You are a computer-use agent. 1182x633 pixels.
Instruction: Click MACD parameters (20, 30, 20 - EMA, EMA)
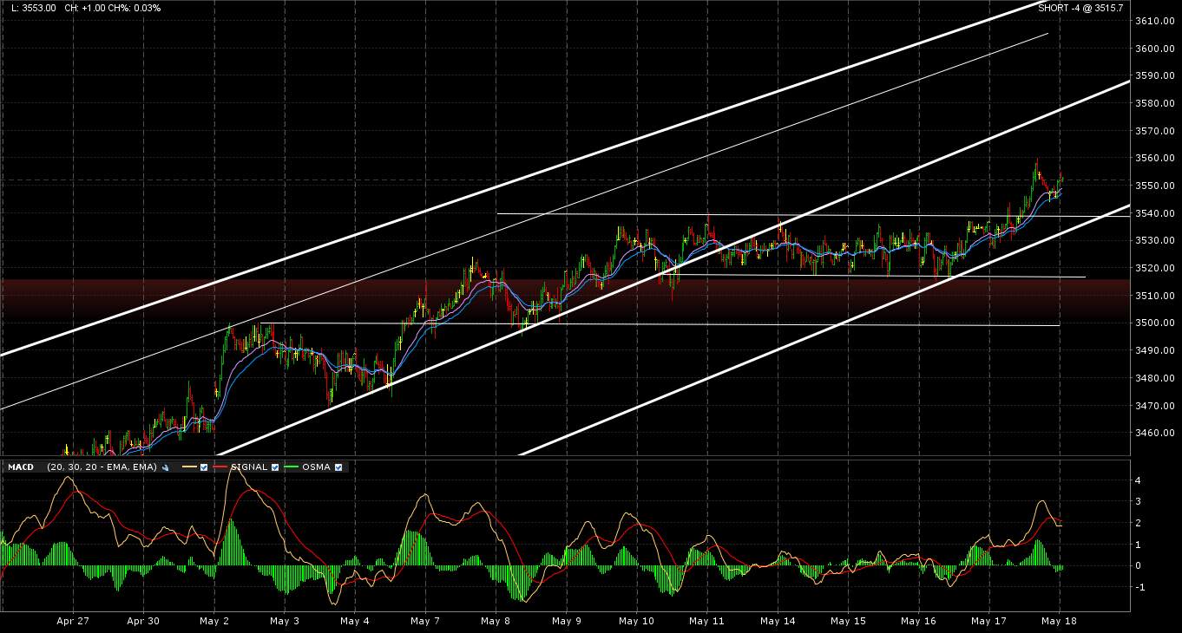pyautogui.click(x=102, y=467)
